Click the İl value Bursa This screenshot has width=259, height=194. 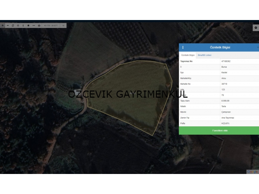[x=224, y=67]
